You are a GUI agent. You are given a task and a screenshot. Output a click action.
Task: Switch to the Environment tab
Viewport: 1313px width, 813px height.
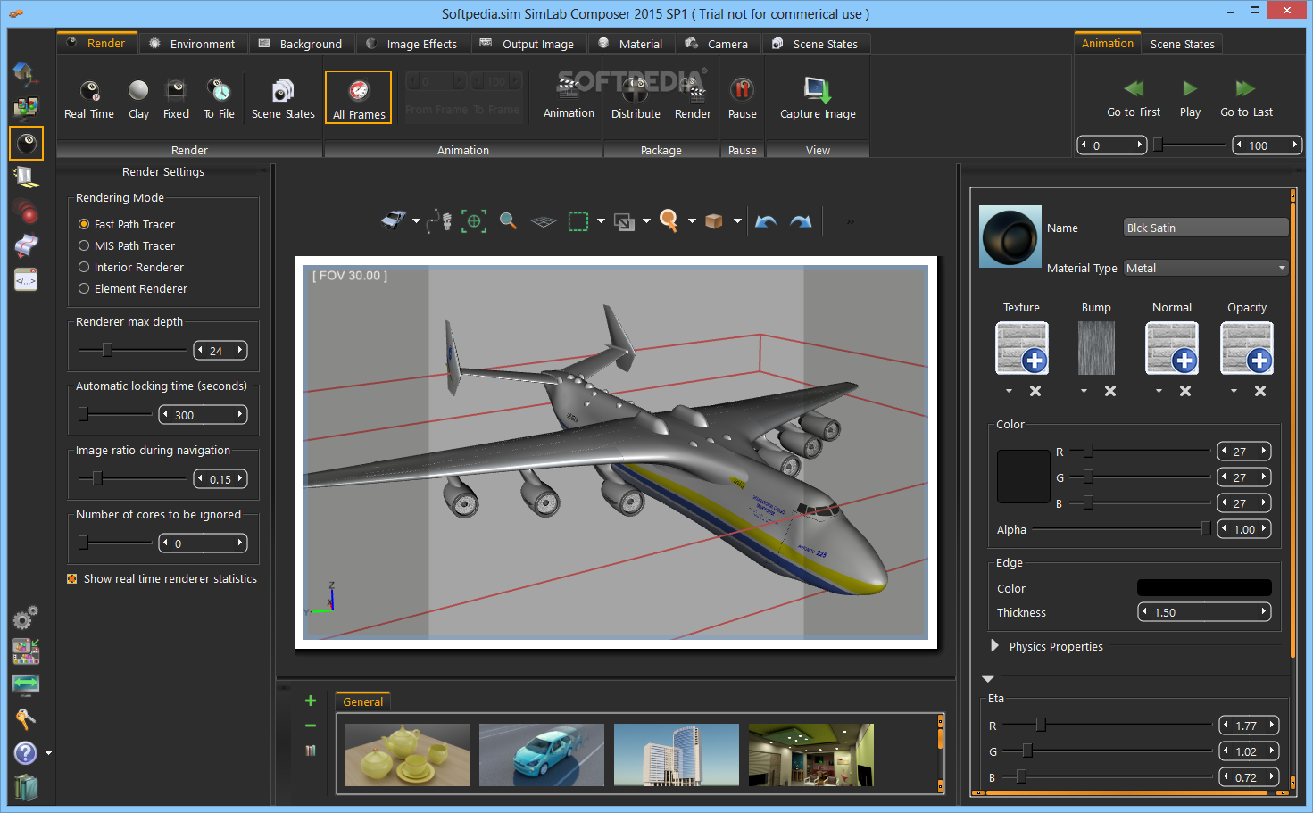pos(192,44)
